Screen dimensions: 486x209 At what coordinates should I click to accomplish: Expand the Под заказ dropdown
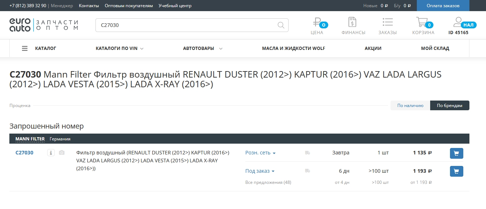pyautogui.click(x=260, y=171)
